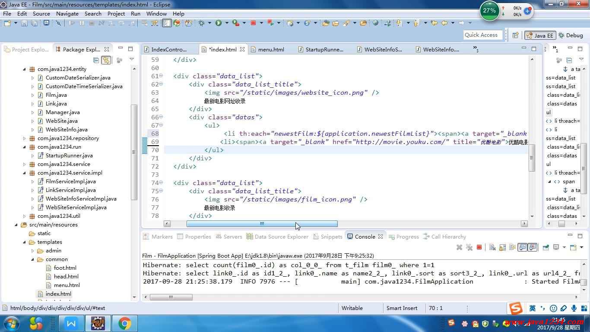590x332 pixels.
Task: Click the Pin Console icon
Action: 546,247
